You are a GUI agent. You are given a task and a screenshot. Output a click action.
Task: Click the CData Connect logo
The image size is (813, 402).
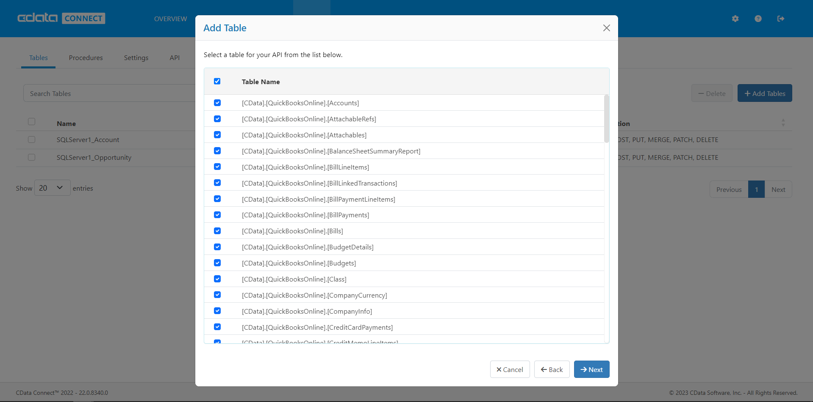point(61,18)
